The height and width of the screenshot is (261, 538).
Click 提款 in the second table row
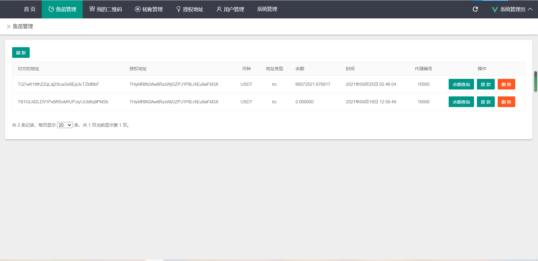click(x=486, y=102)
